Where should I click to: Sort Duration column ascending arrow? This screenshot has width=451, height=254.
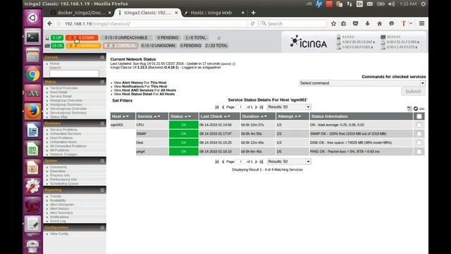pyautogui.click(x=261, y=116)
